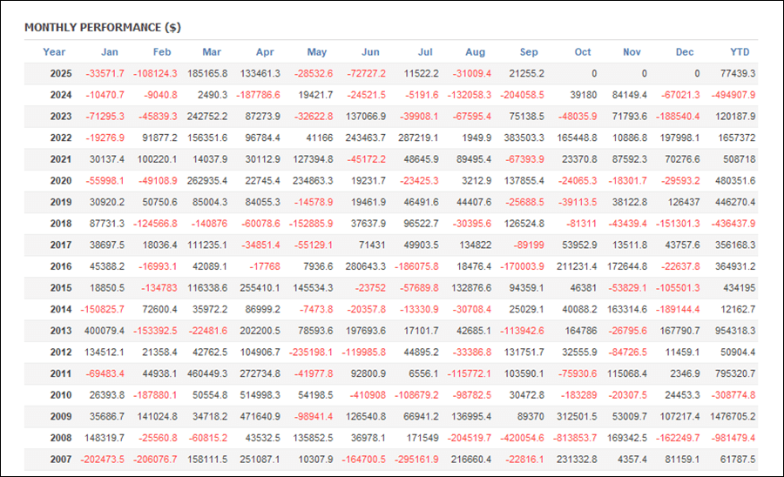The image size is (784, 477).
Task: Click the YTD column header
Action: pos(741,52)
